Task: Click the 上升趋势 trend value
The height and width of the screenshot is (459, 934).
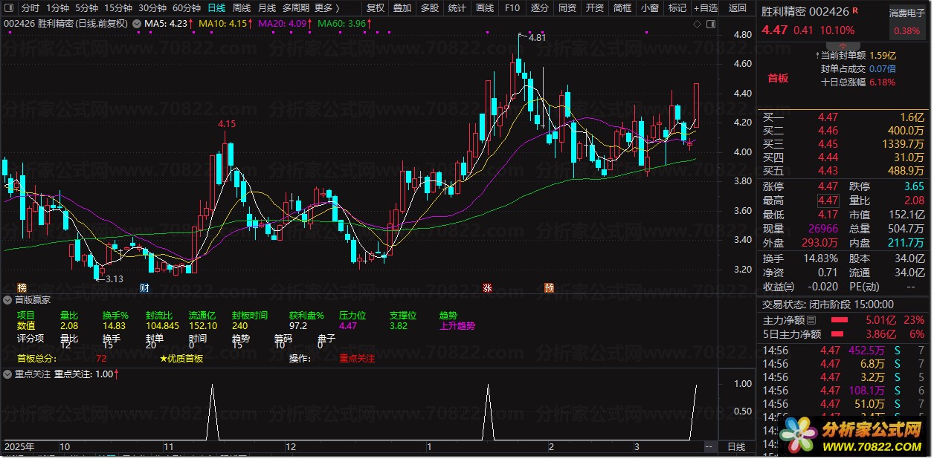Action: click(x=457, y=325)
